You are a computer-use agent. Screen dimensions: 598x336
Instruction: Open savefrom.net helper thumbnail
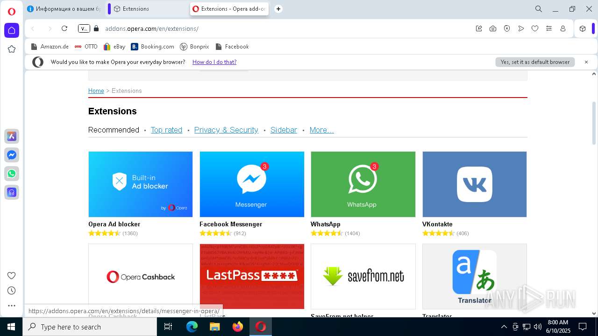click(x=363, y=276)
